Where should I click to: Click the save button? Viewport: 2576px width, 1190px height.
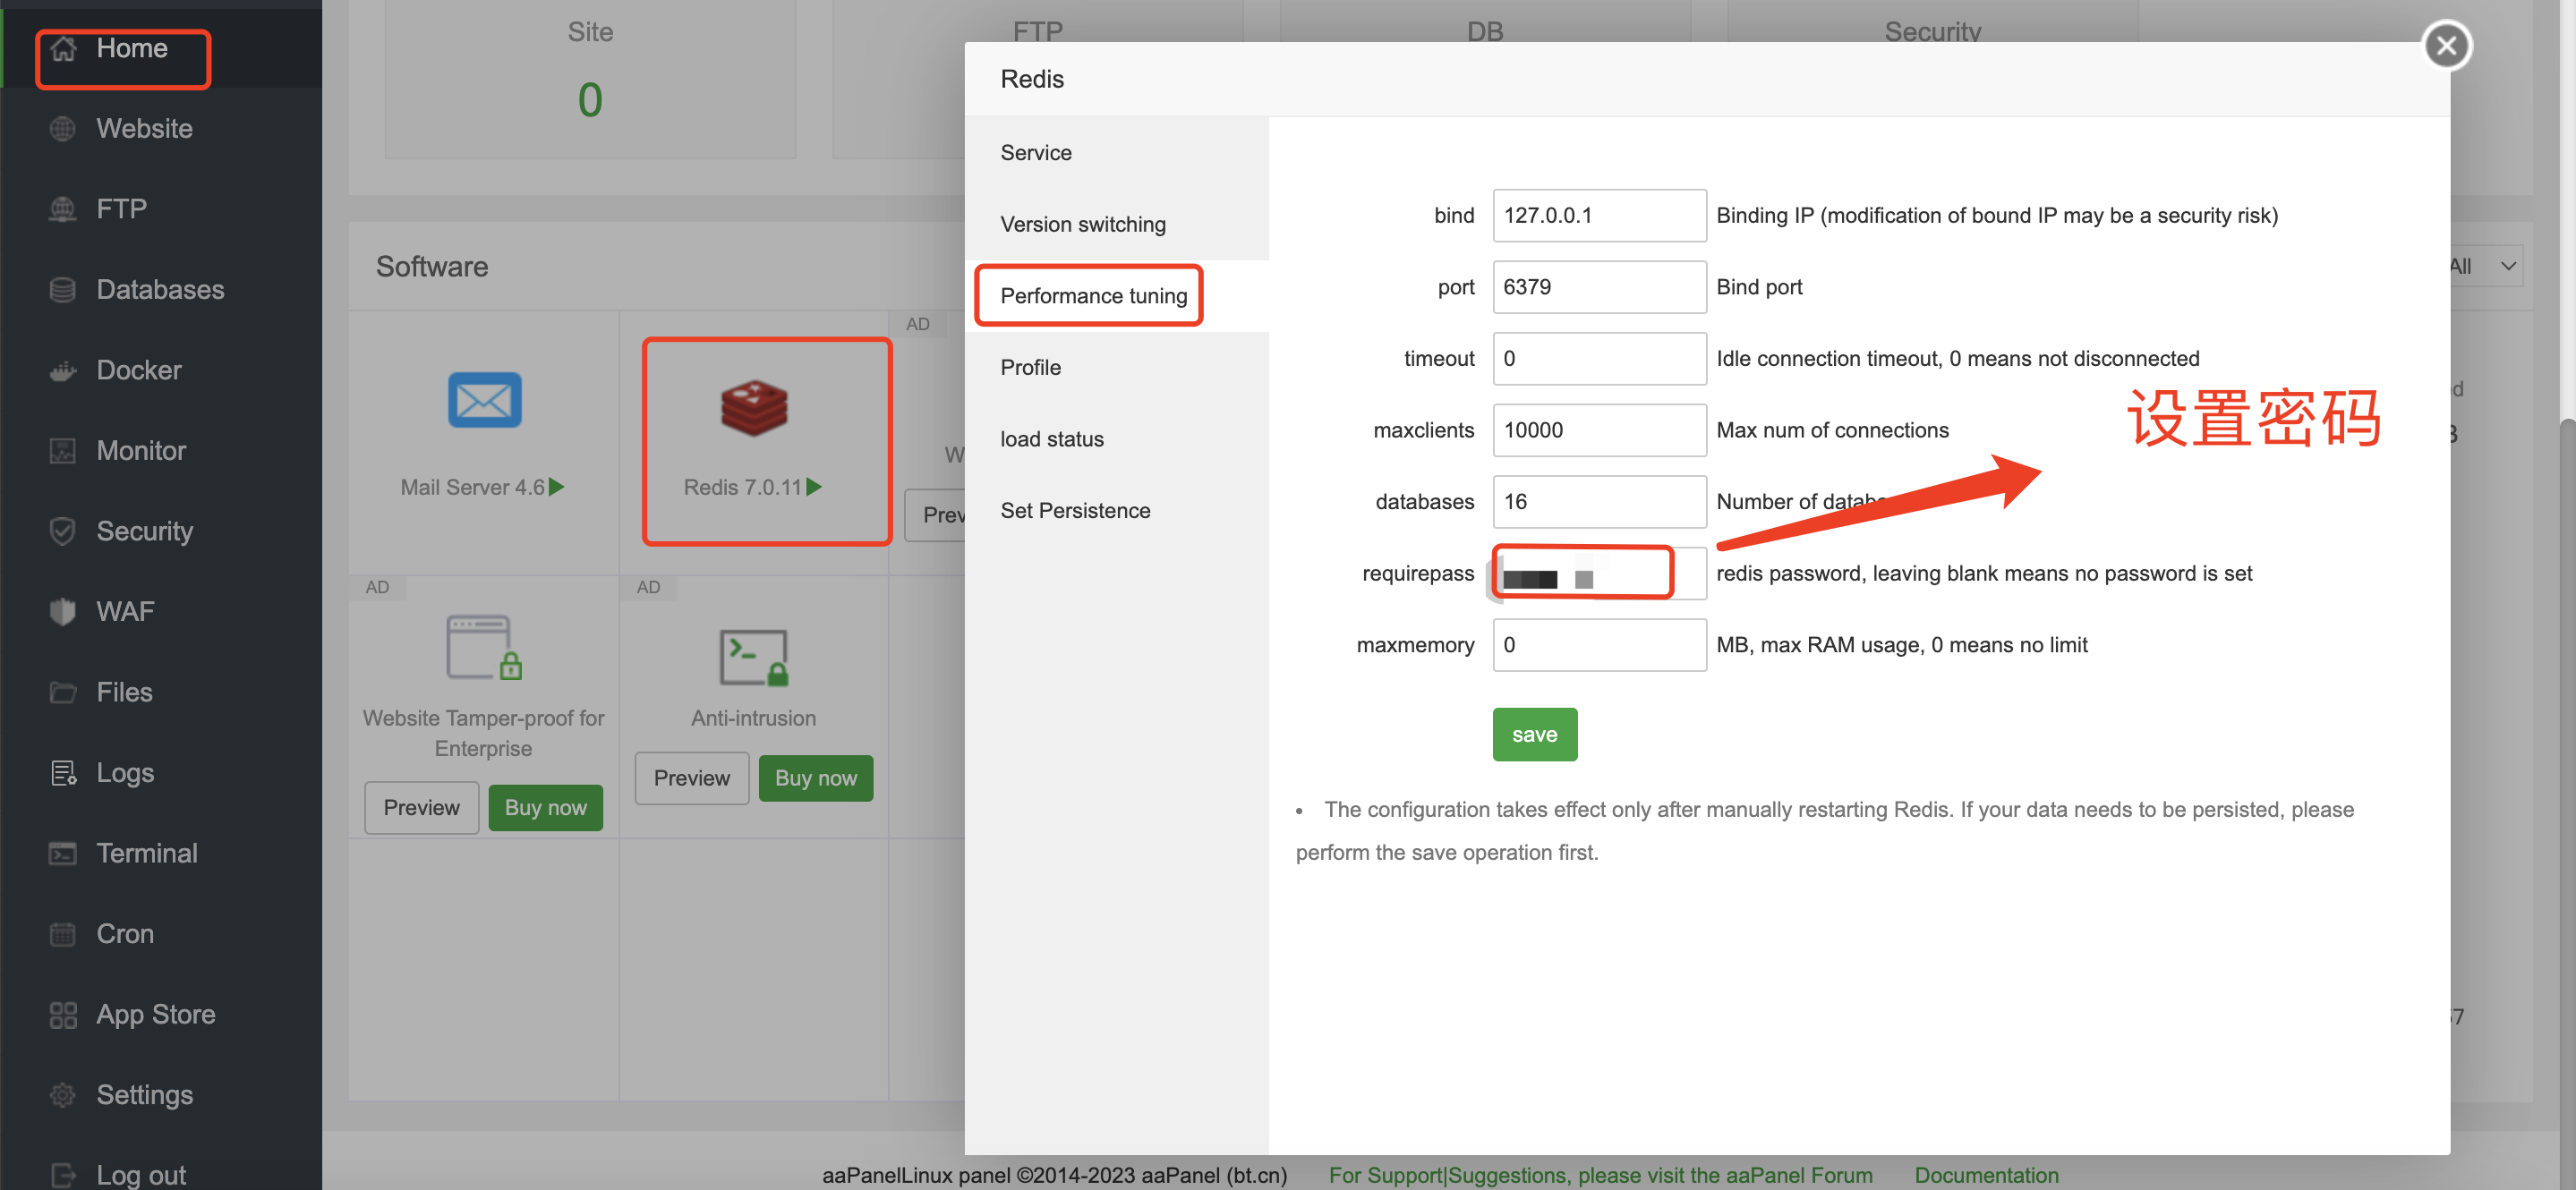1534,734
